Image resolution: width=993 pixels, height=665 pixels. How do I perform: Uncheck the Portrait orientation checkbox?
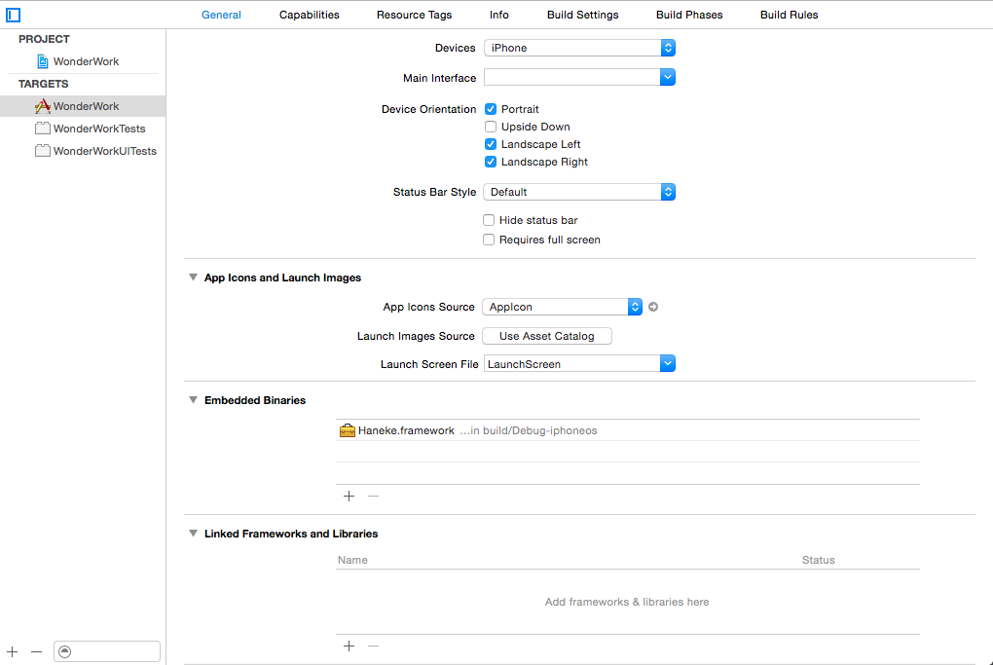pyautogui.click(x=491, y=109)
